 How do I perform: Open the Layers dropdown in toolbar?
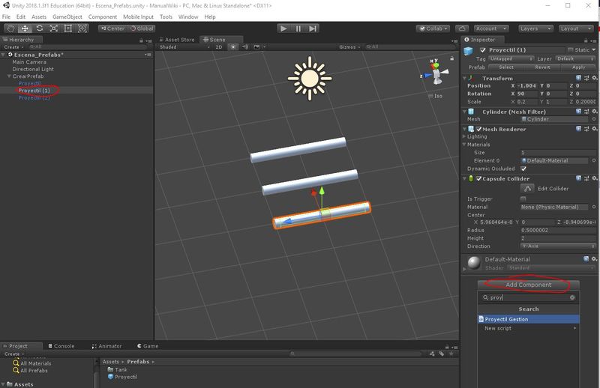(535, 28)
